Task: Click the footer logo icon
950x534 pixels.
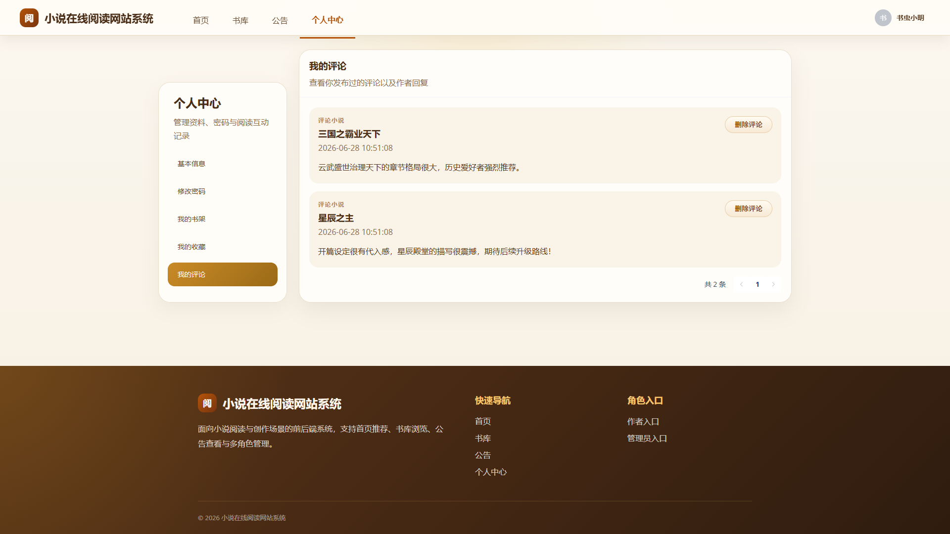Action: (207, 403)
